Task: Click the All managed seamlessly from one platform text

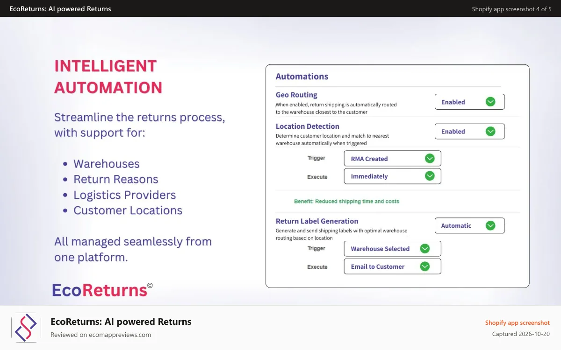Action: [x=133, y=249]
